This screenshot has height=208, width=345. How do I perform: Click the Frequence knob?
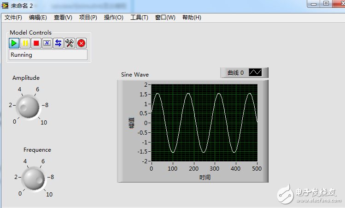pos(34,178)
